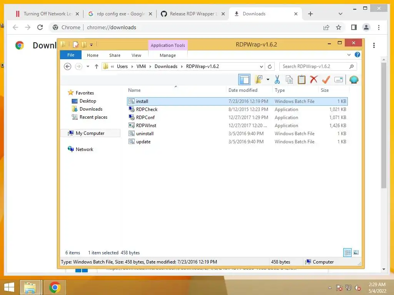Click Chrome icon on taskbar

coord(55,287)
